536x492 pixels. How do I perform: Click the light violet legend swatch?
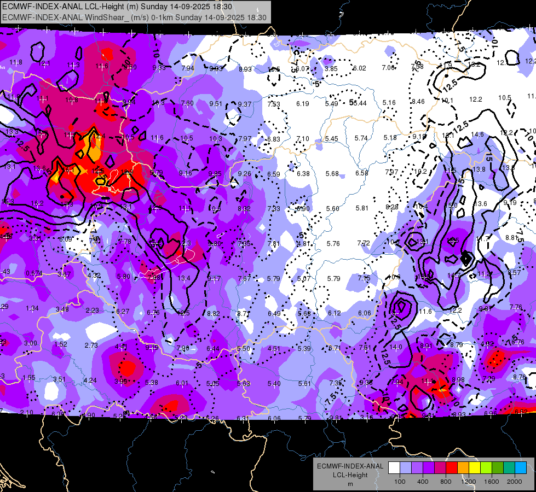417,468
